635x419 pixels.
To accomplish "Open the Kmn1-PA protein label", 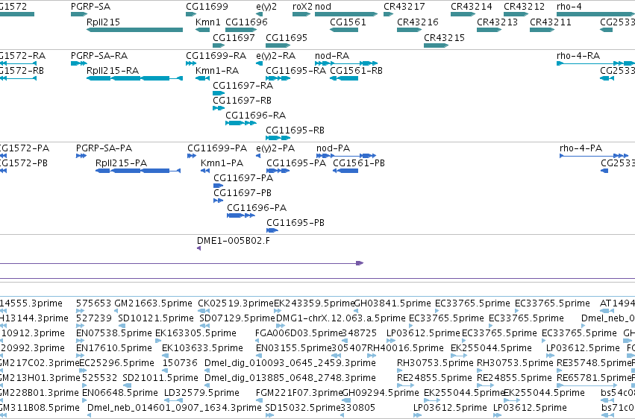I will 222,163.
